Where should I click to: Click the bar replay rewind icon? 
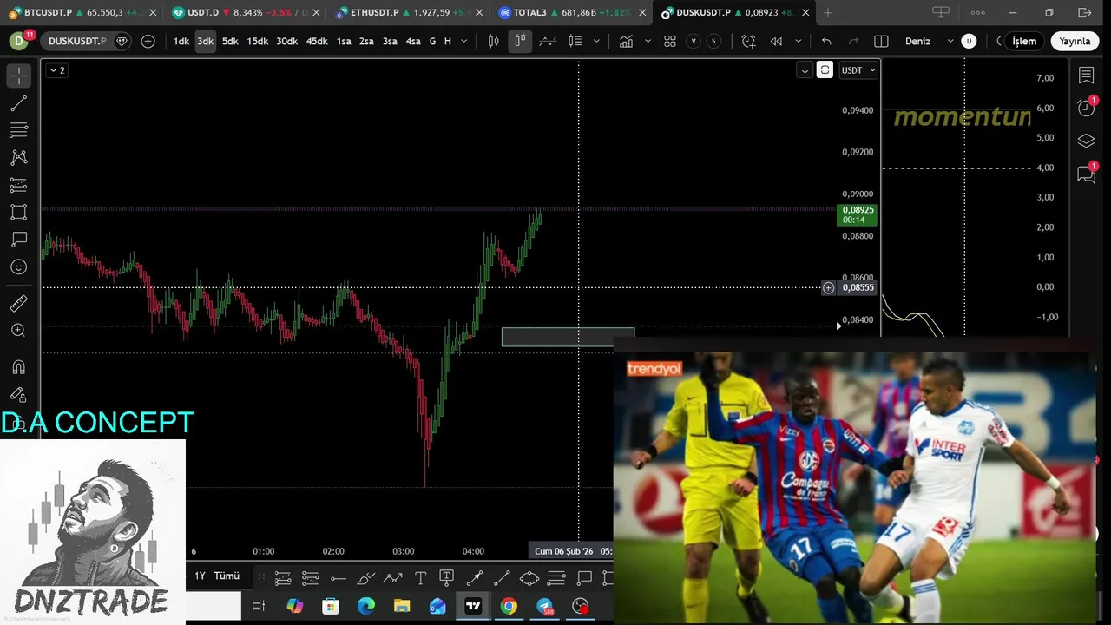776,41
